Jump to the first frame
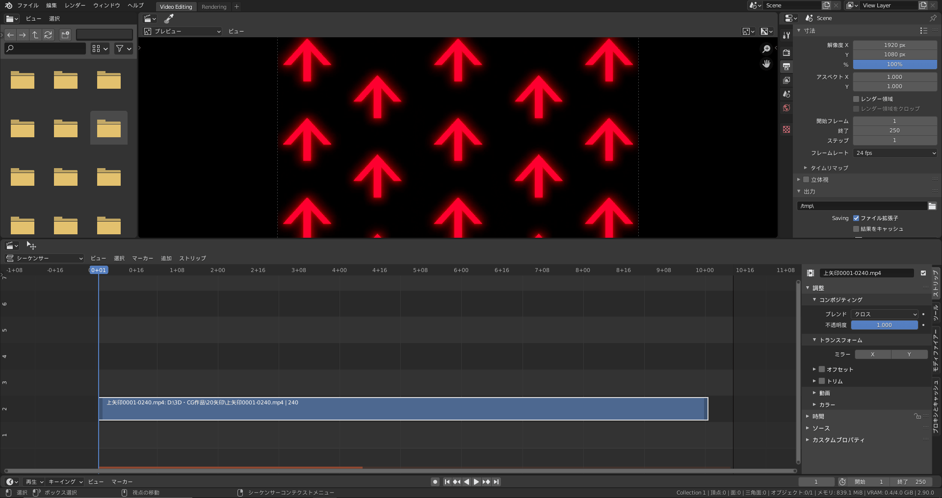Screen dimensions: 942x498 447,482
